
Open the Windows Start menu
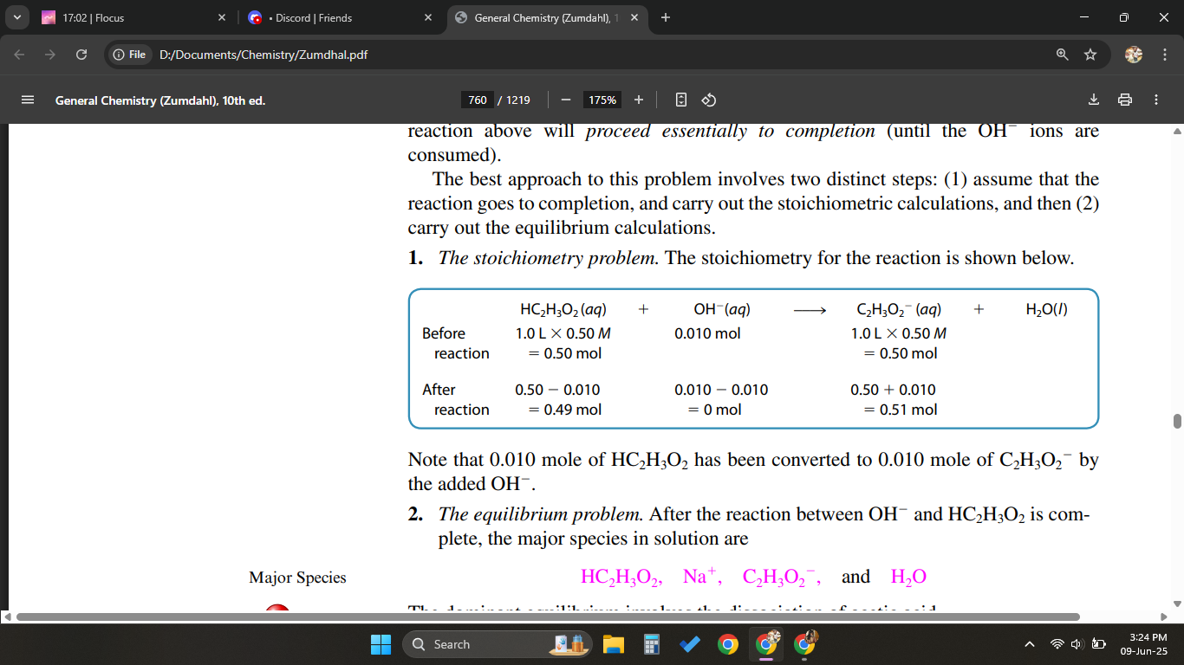381,644
